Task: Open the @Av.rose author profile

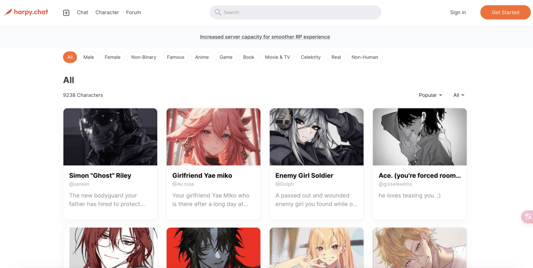Action: click(183, 184)
